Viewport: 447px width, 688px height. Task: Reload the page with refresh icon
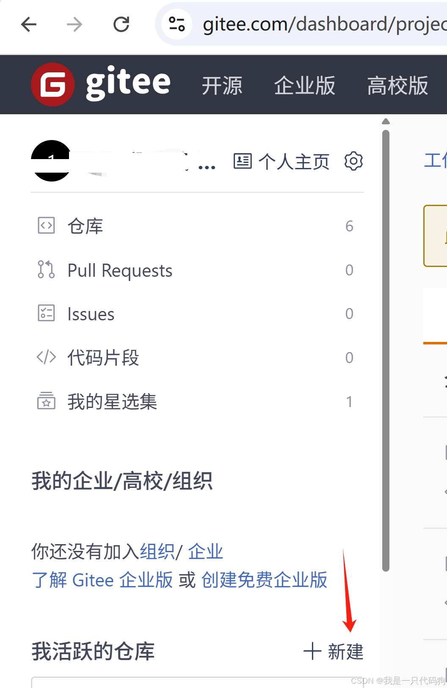(121, 25)
